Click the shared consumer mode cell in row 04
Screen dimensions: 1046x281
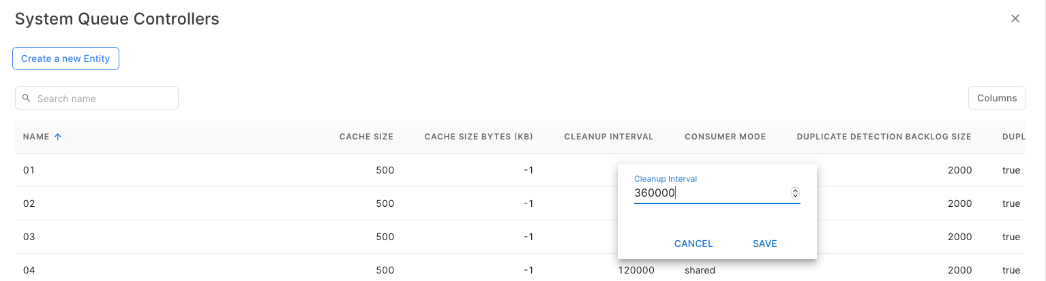(700, 270)
